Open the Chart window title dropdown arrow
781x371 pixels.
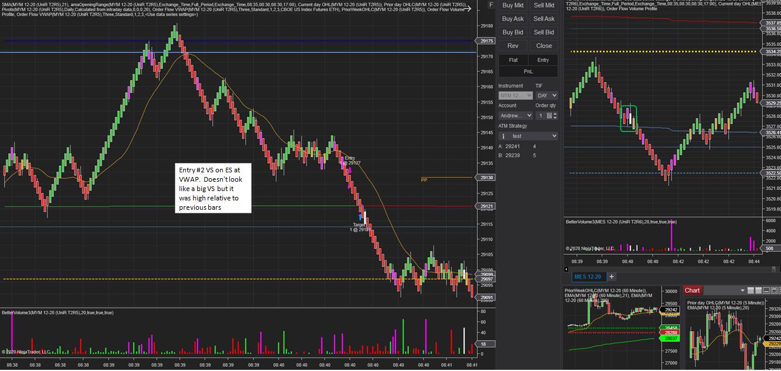pyautogui.click(x=742, y=290)
